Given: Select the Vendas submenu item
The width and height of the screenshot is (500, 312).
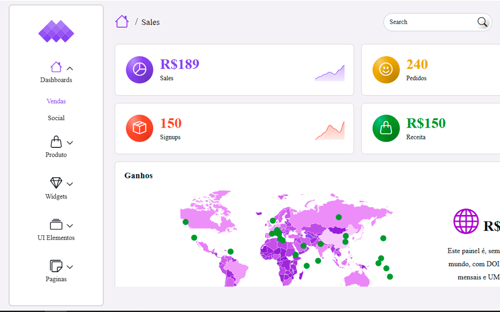Looking at the screenshot, I should point(56,101).
